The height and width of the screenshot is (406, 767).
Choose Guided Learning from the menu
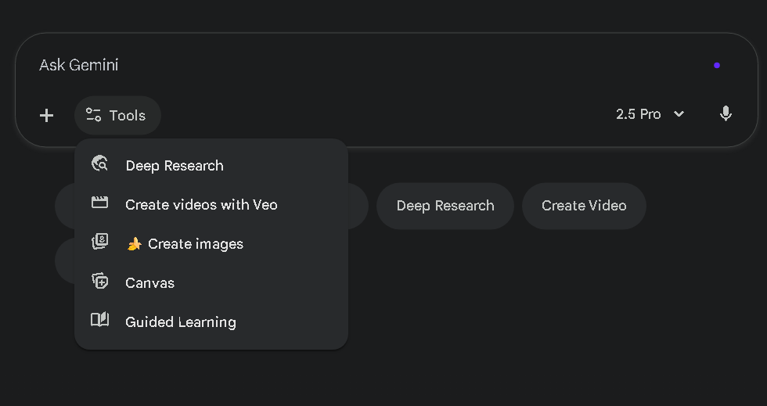181,322
